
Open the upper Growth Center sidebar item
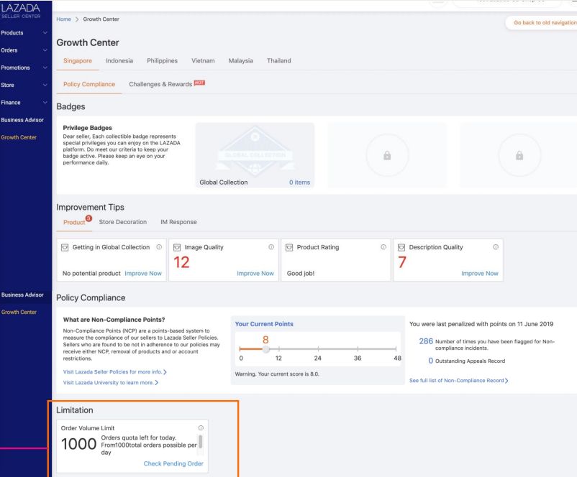(x=19, y=137)
